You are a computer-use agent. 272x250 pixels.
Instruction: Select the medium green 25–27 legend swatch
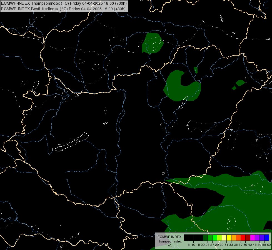[210, 237]
